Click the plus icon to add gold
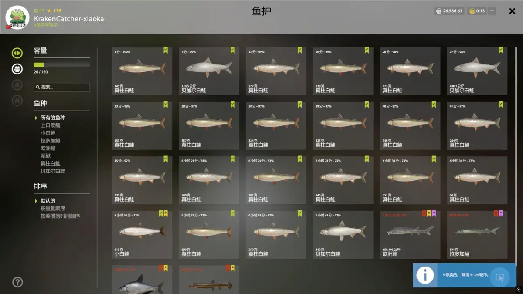The image size is (523, 294). [x=492, y=11]
